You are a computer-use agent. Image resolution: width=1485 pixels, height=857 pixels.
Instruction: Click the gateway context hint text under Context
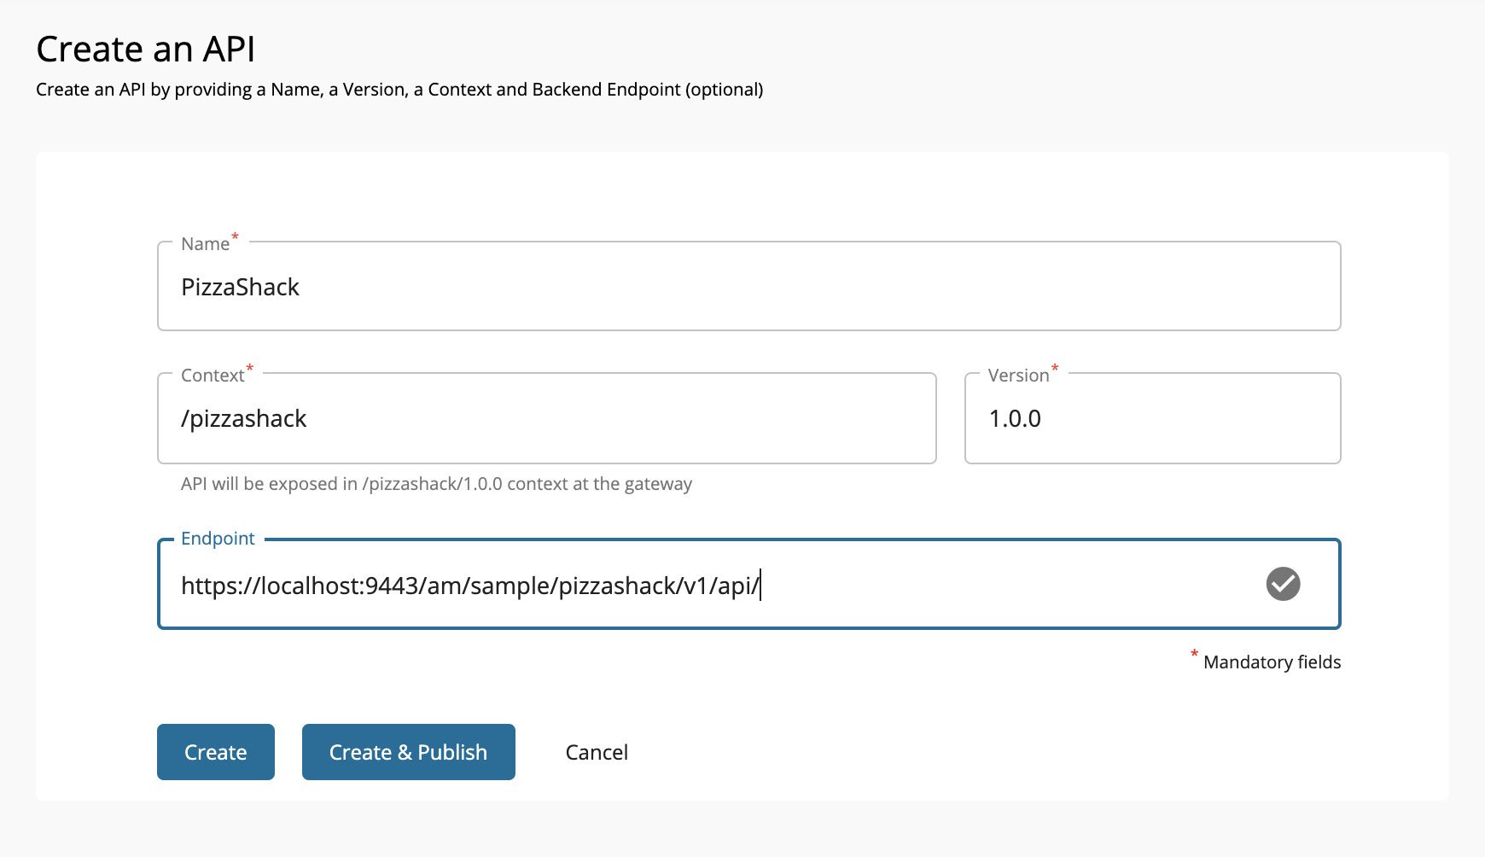click(436, 483)
